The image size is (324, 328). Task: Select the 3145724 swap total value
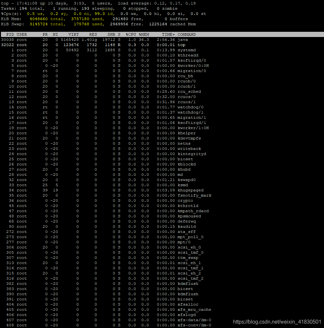click(39, 24)
